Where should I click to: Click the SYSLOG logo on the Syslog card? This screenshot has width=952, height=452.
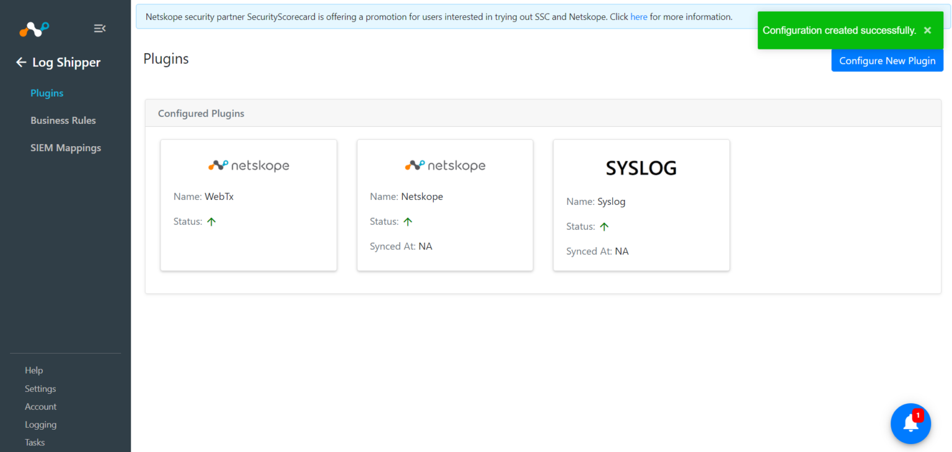click(641, 167)
